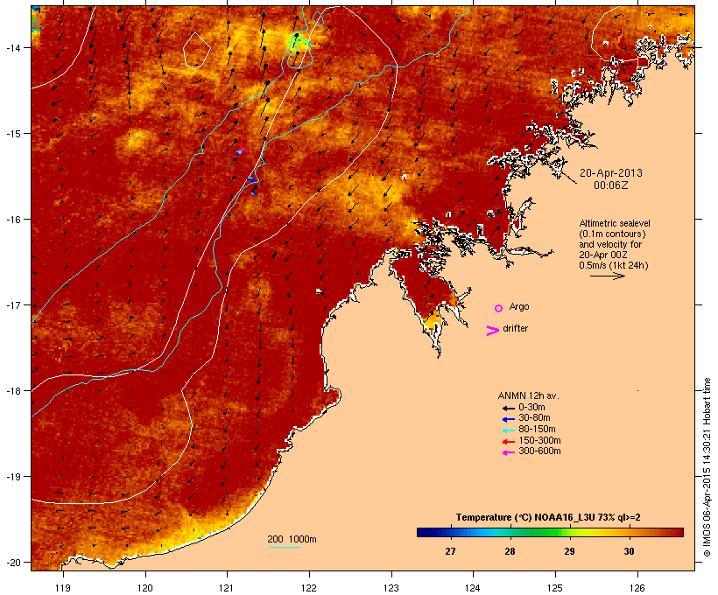The height and width of the screenshot is (595, 718).
Task: Click the red 150-300m legend arrow
Action: pos(509,442)
